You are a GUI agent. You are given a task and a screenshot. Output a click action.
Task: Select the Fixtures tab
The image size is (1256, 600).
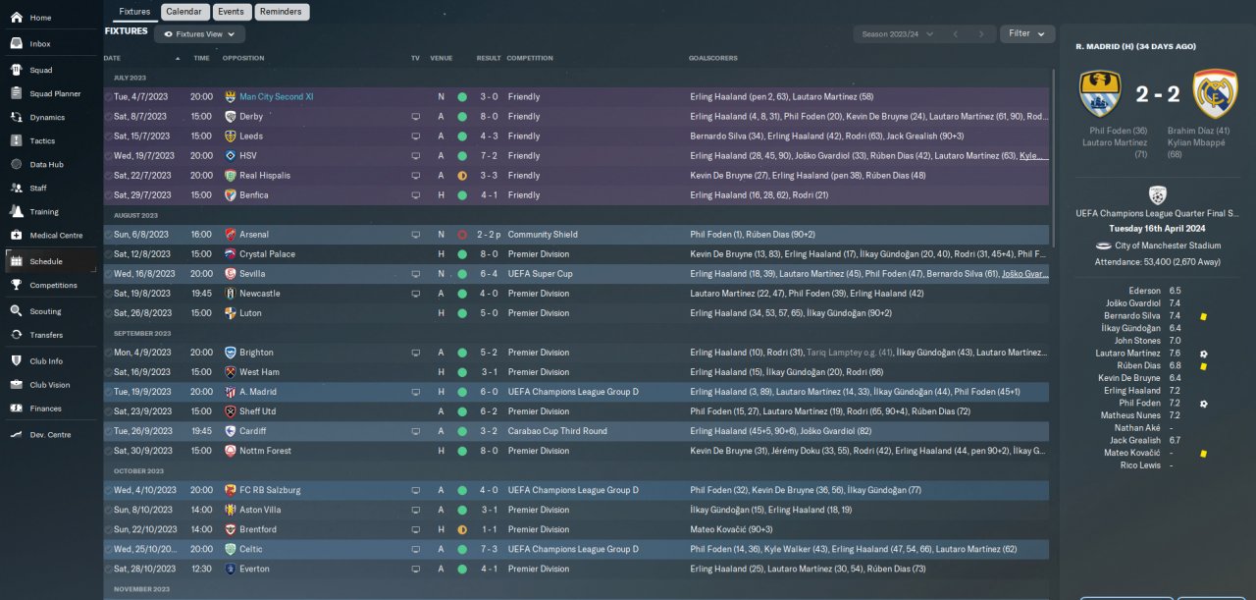tap(135, 12)
